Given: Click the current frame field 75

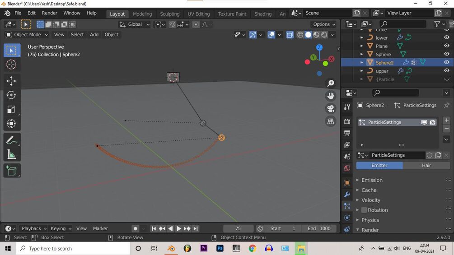Looking at the screenshot, I should (x=238, y=229).
